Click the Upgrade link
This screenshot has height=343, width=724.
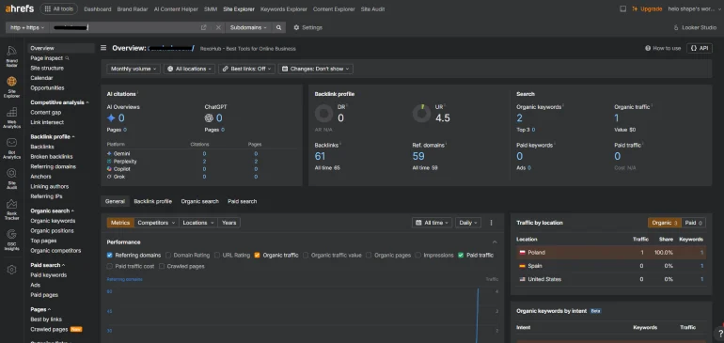pyautogui.click(x=647, y=8)
